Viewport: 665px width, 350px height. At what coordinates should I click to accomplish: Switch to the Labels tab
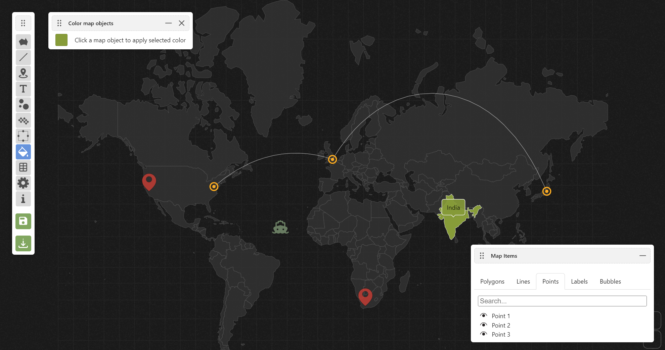(x=579, y=281)
